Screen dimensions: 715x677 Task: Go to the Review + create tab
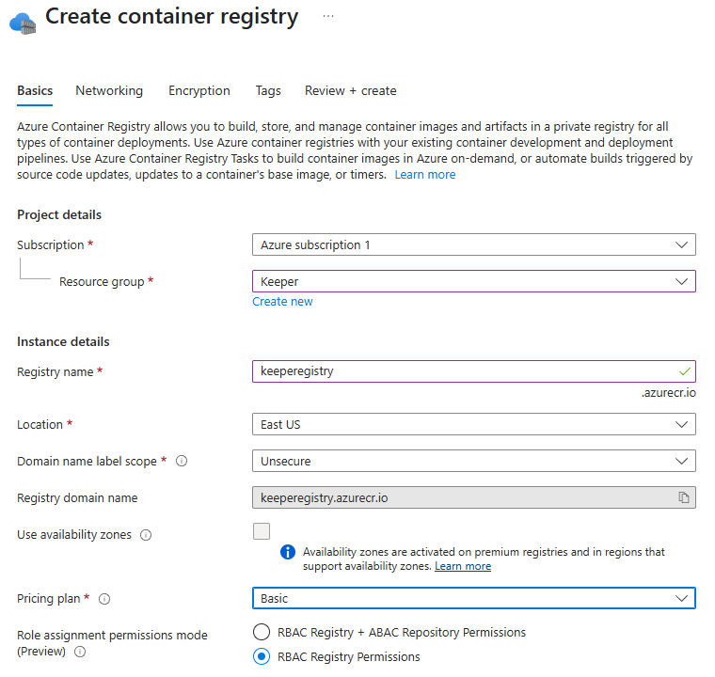[350, 91]
